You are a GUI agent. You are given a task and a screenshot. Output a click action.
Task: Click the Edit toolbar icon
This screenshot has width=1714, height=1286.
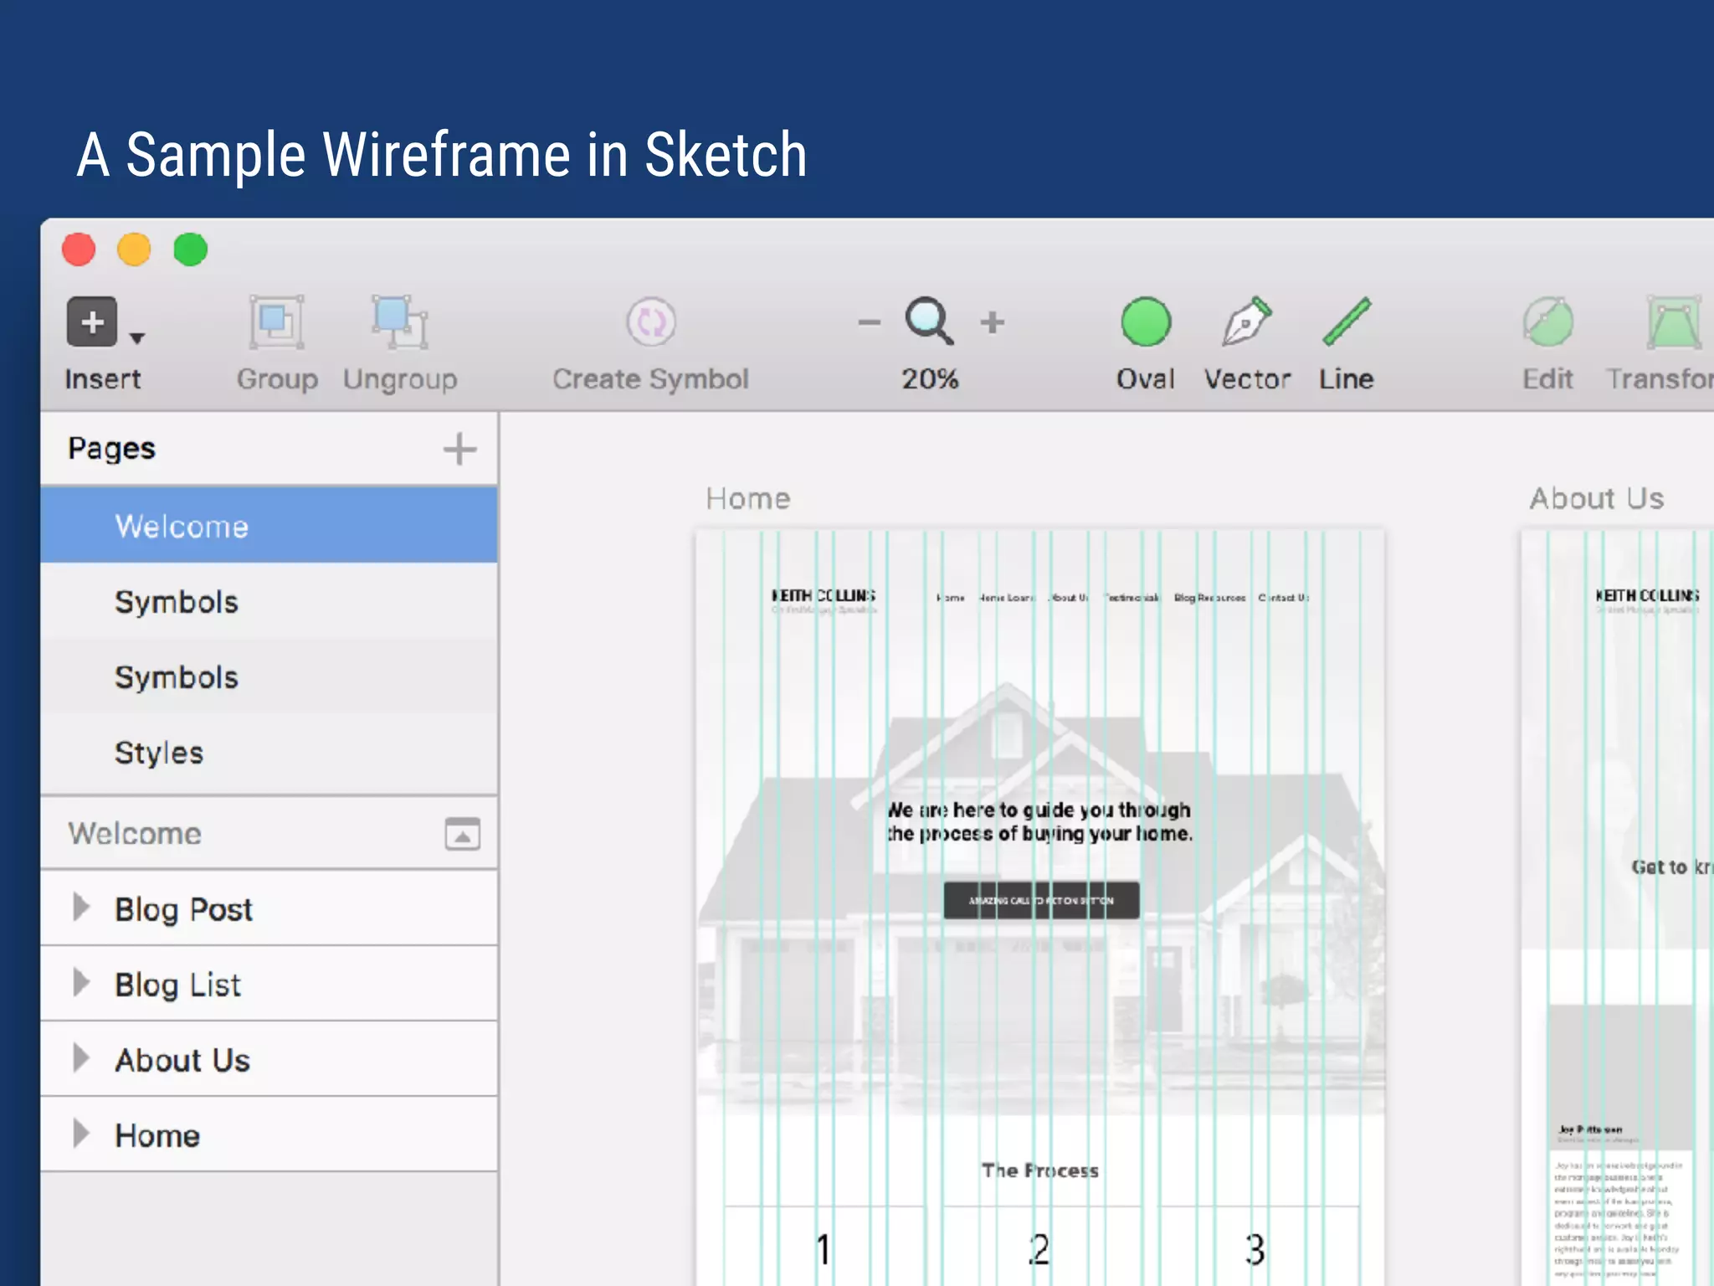(x=1548, y=321)
